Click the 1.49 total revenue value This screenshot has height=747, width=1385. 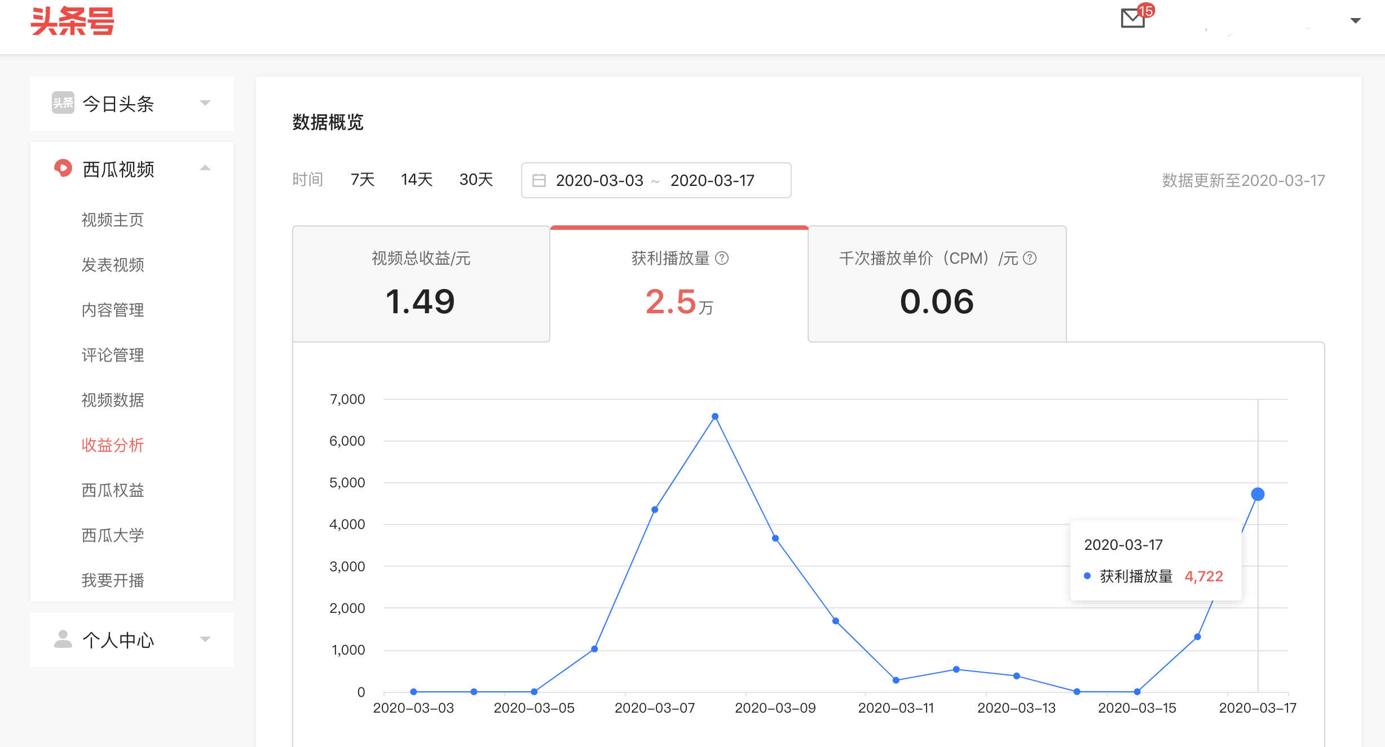(x=420, y=301)
